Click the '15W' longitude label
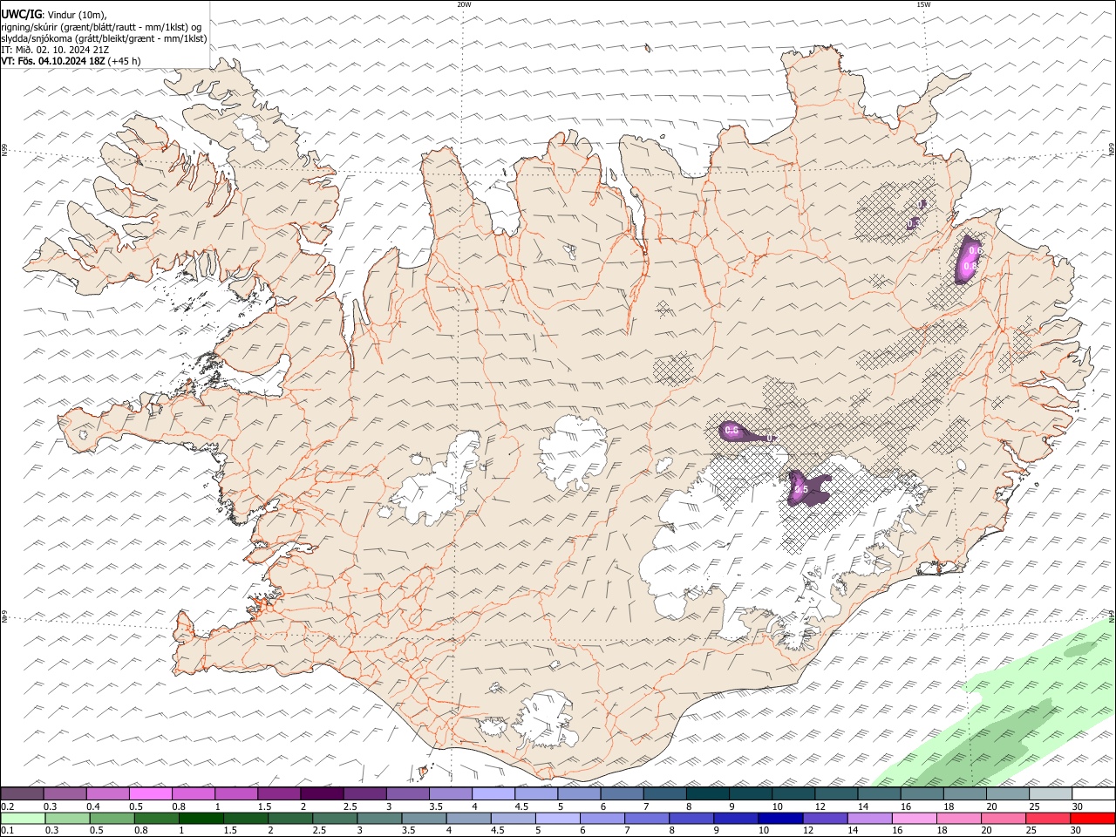Image resolution: width=1116 pixels, height=837 pixels. click(x=923, y=4)
